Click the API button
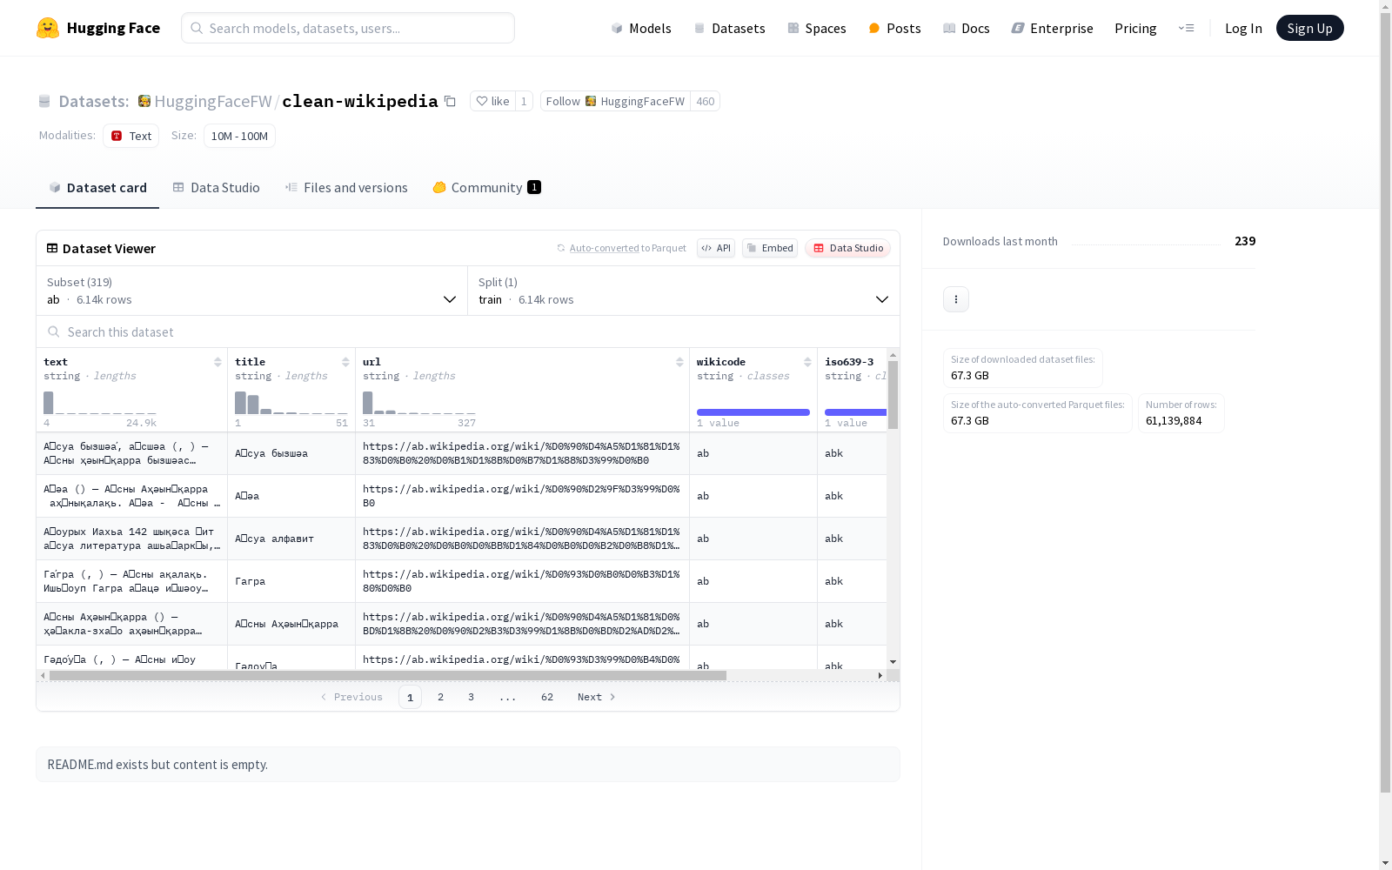Viewport: 1392px width, 870px height. 716,248
